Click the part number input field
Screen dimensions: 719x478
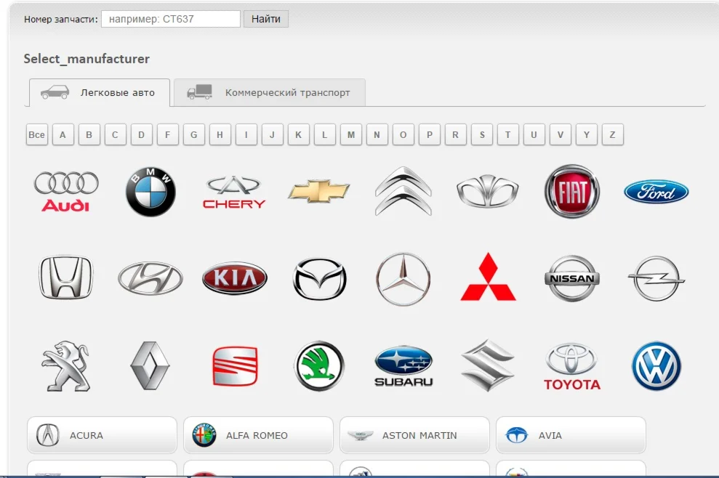click(x=171, y=19)
